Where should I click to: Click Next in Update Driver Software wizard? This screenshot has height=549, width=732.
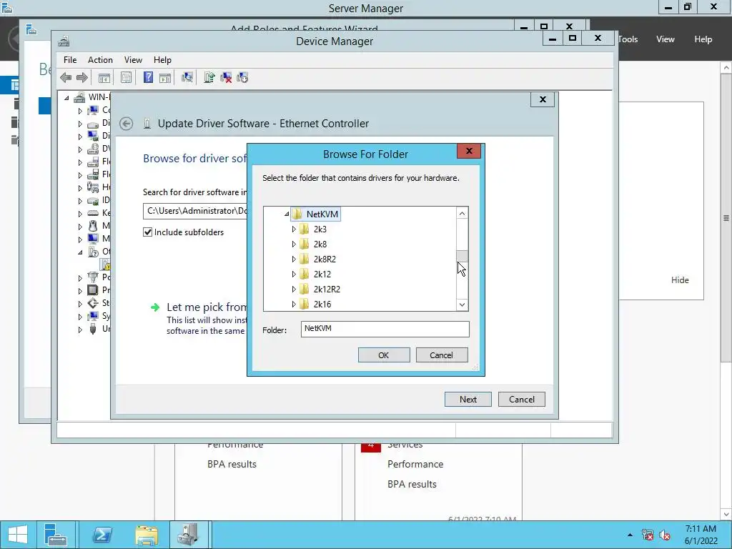point(468,399)
